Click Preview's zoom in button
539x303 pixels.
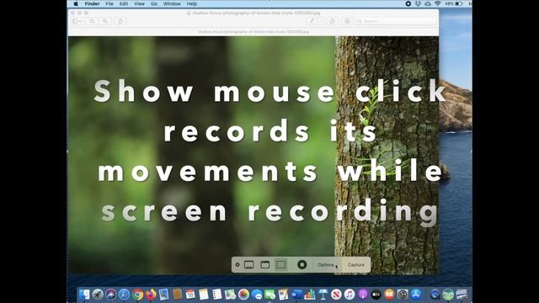[104, 21]
